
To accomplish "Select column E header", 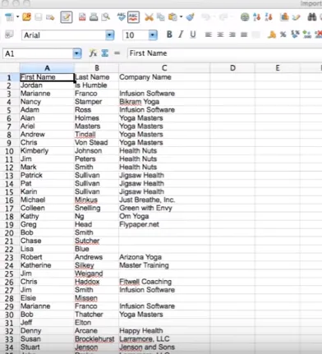I will coord(278,68).
